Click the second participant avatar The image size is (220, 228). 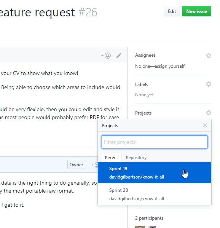151,227
